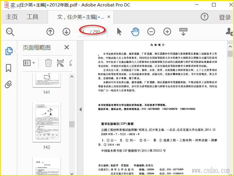Zoom in with the plus button
The width and height of the screenshot is (234, 176).
(167, 32)
